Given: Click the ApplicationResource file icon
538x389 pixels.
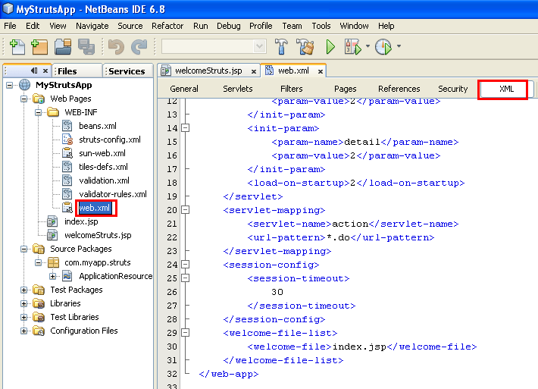Looking at the screenshot, I should 67,276.
